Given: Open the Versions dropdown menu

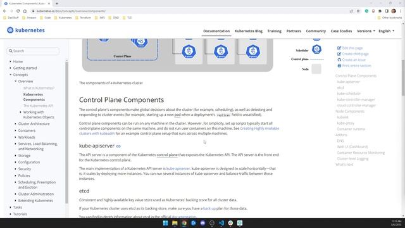Looking at the screenshot, I should point(366,31).
